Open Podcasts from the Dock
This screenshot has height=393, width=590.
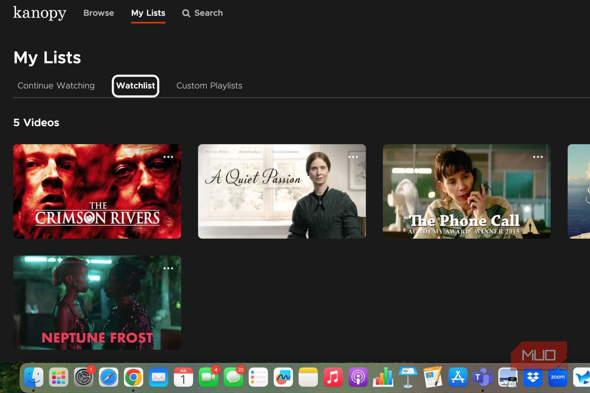[358, 377]
